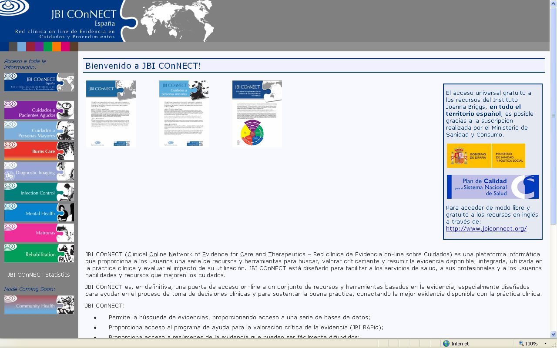The image size is (557, 348).
Task: Open the http://www.jbiconnect.org/ link
Action: (486, 228)
